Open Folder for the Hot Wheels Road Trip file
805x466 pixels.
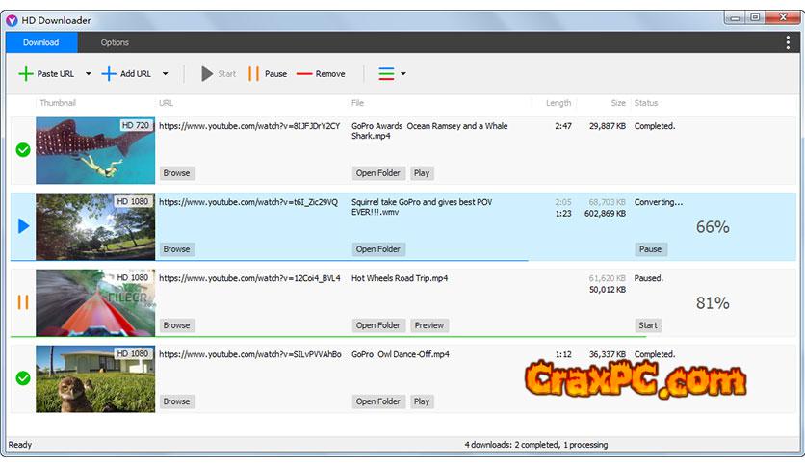378,325
